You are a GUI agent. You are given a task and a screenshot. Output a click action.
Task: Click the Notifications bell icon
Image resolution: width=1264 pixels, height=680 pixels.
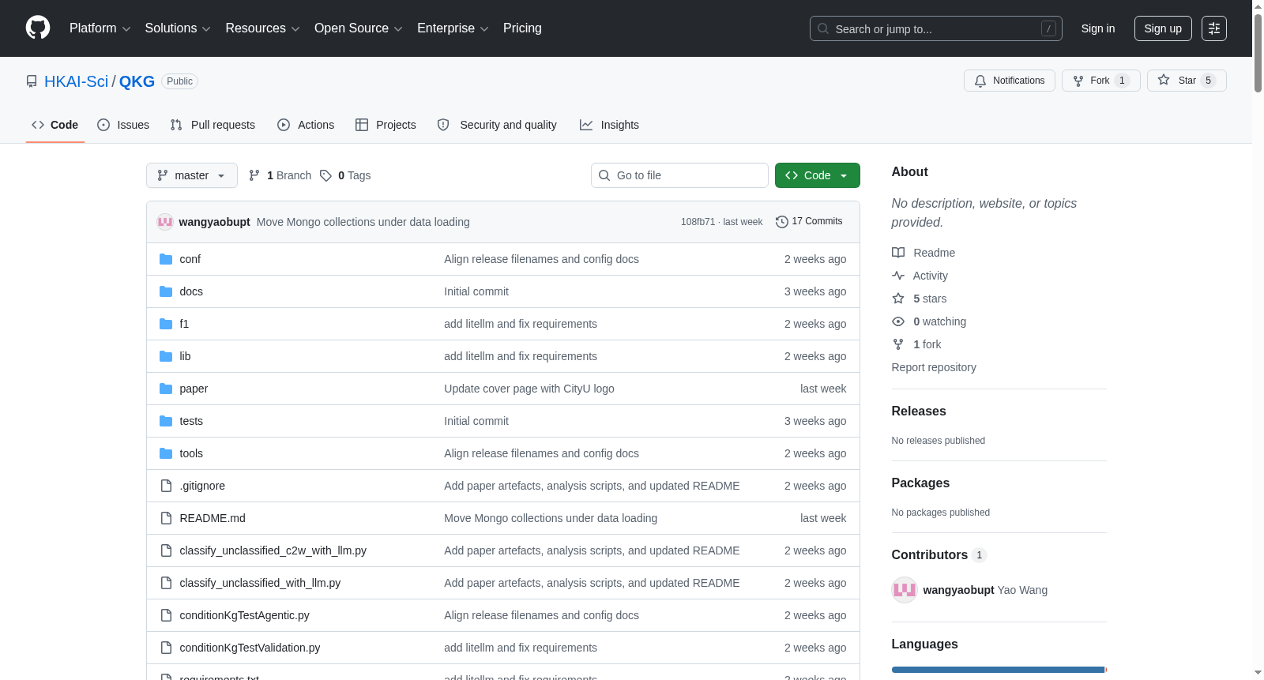[x=980, y=81]
